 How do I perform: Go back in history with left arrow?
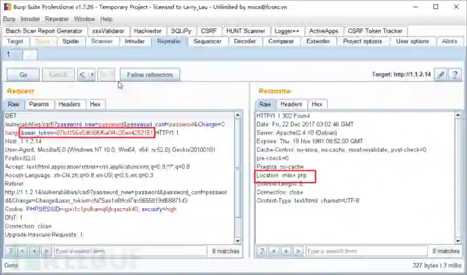coord(83,74)
